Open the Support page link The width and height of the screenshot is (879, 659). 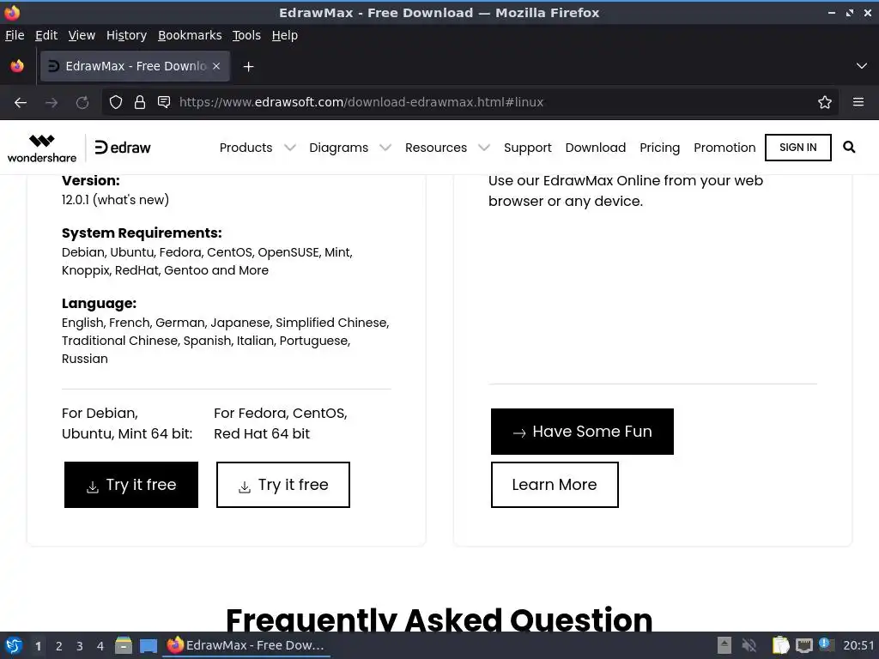click(x=528, y=148)
